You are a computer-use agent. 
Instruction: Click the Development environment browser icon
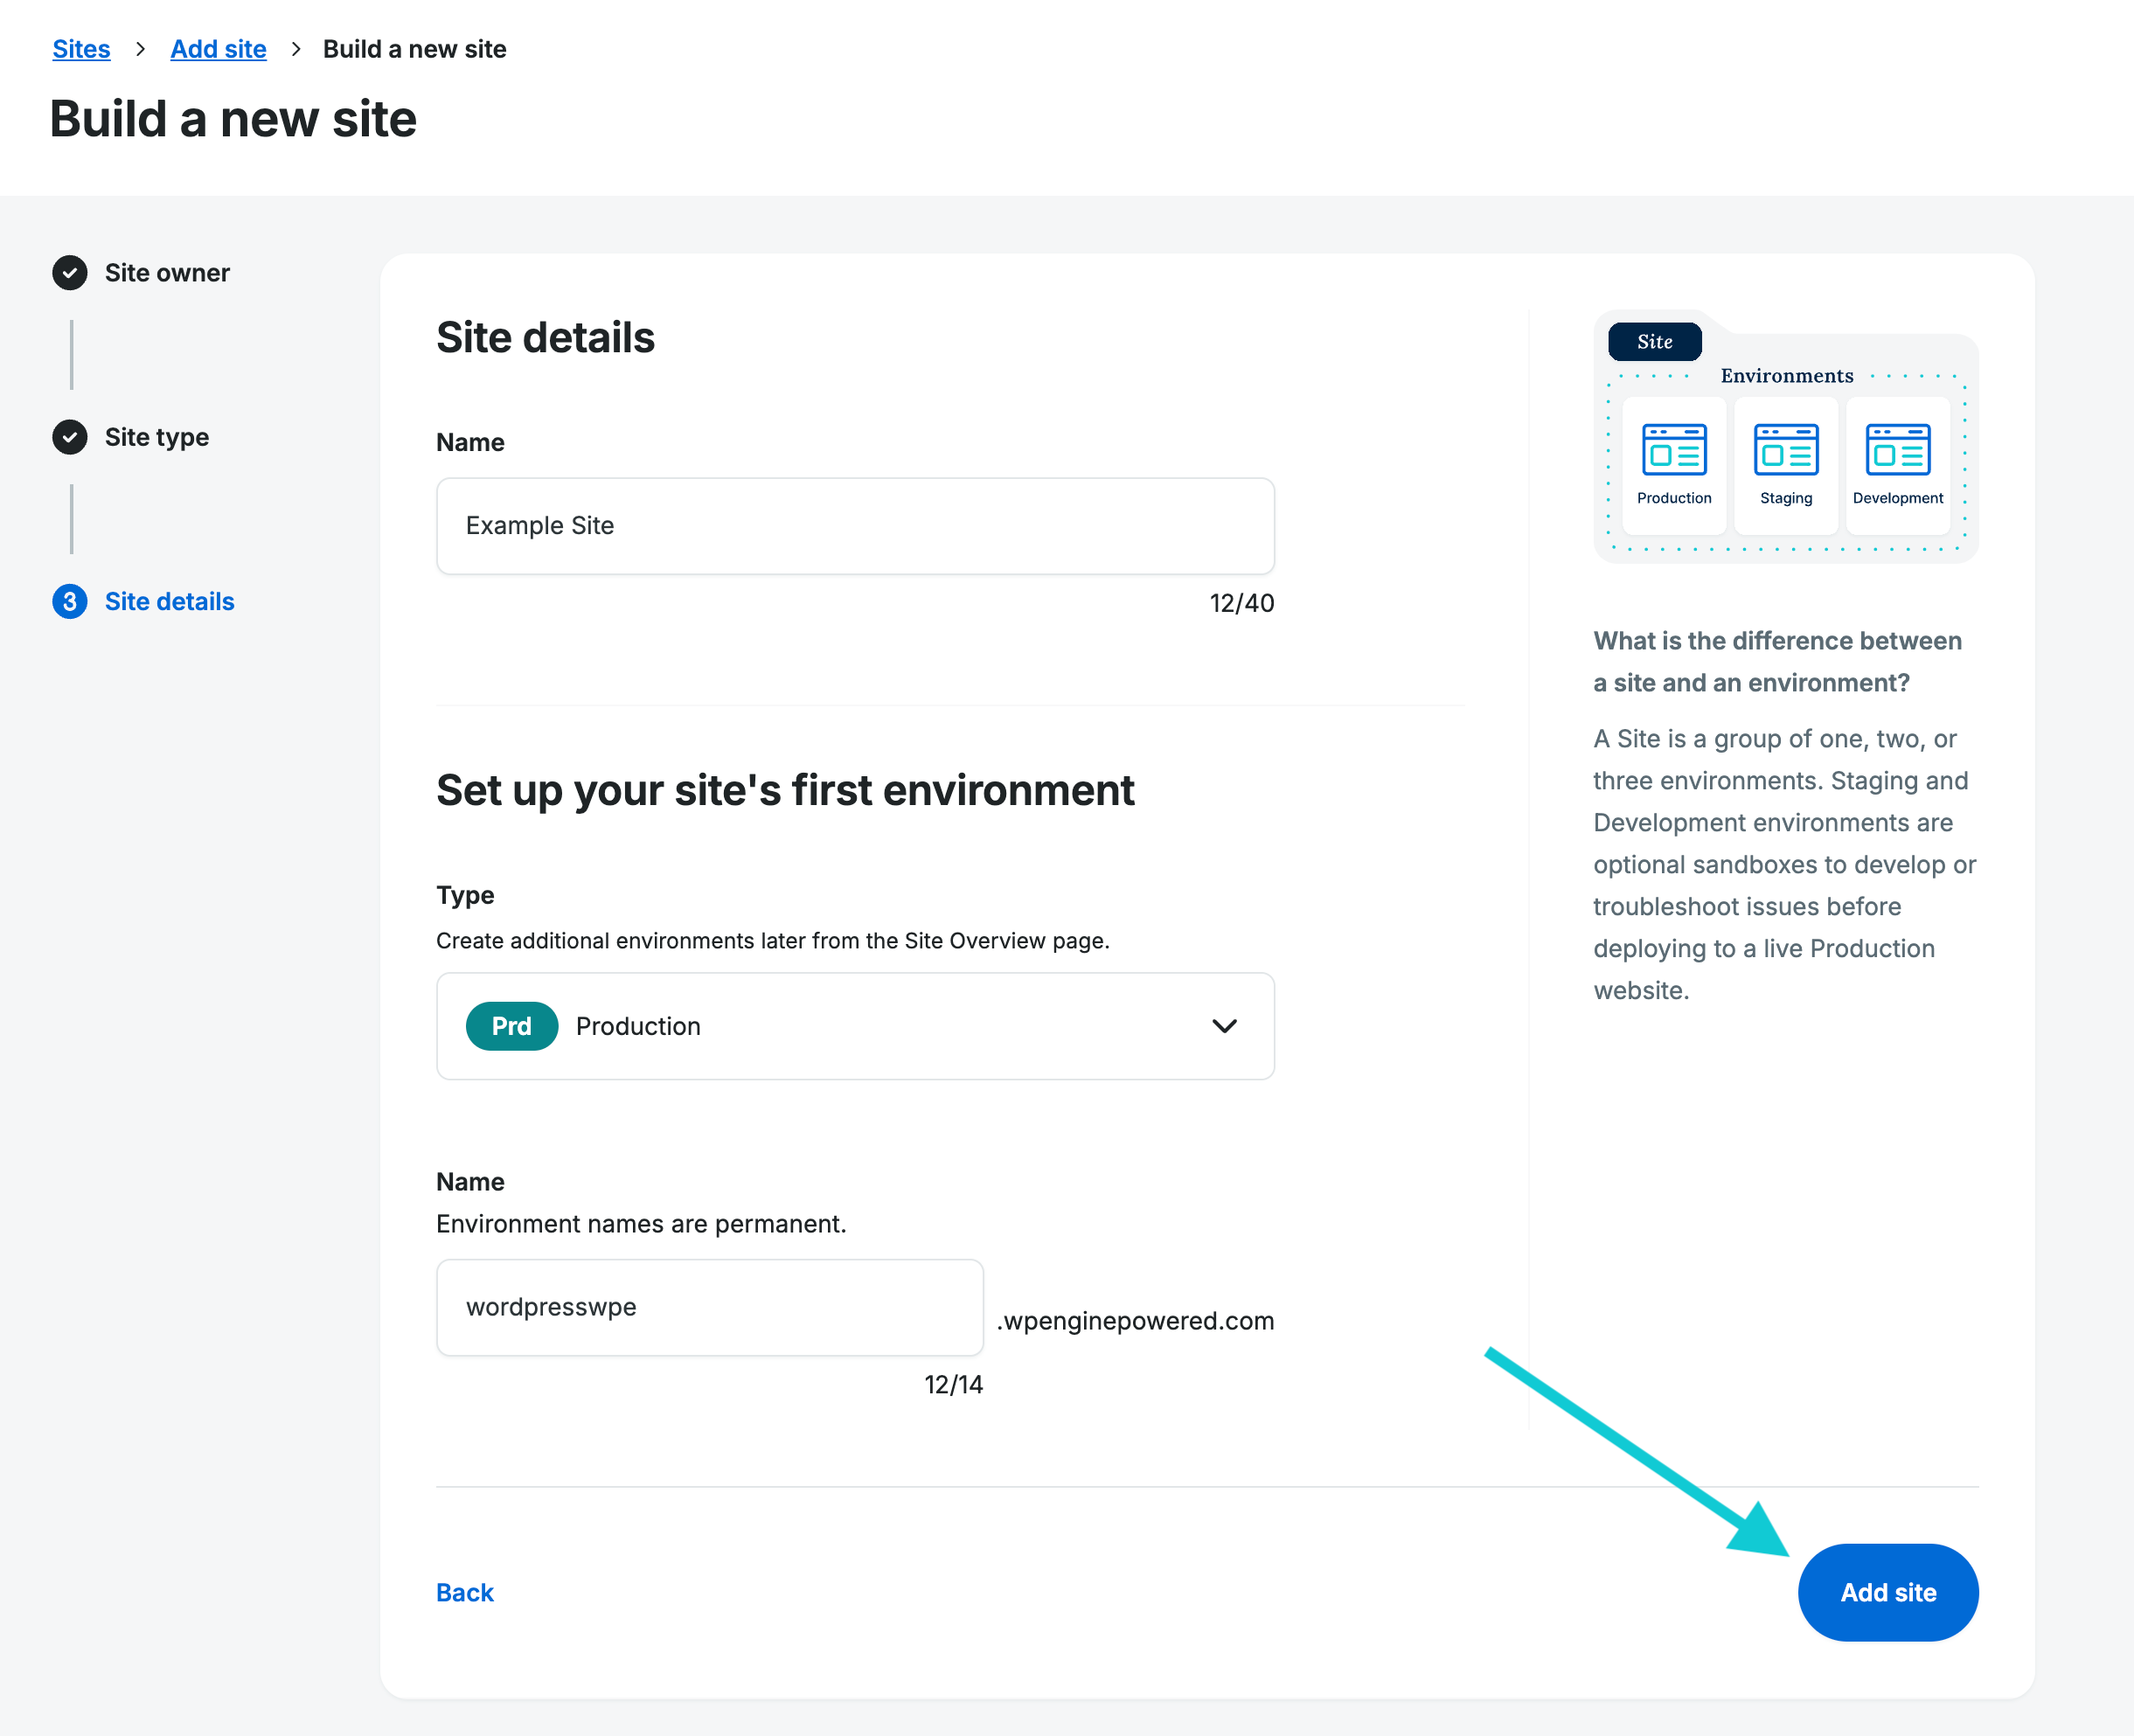tap(1897, 450)
